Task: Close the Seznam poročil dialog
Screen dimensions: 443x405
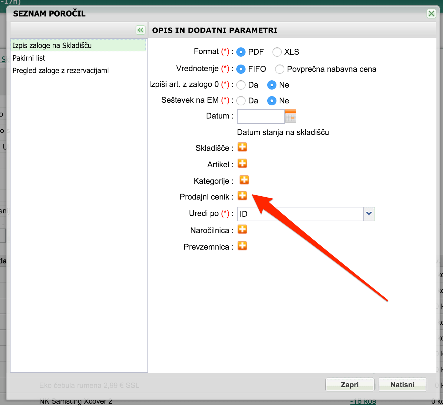Action: click(431, 13)
